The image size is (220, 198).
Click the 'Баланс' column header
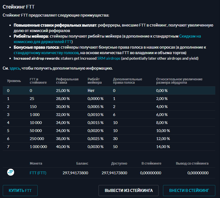82,163
